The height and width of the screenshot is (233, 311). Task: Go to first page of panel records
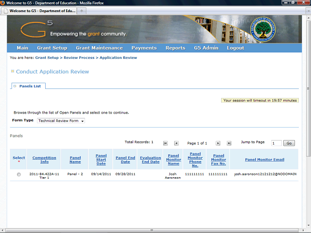coord(165,143)
